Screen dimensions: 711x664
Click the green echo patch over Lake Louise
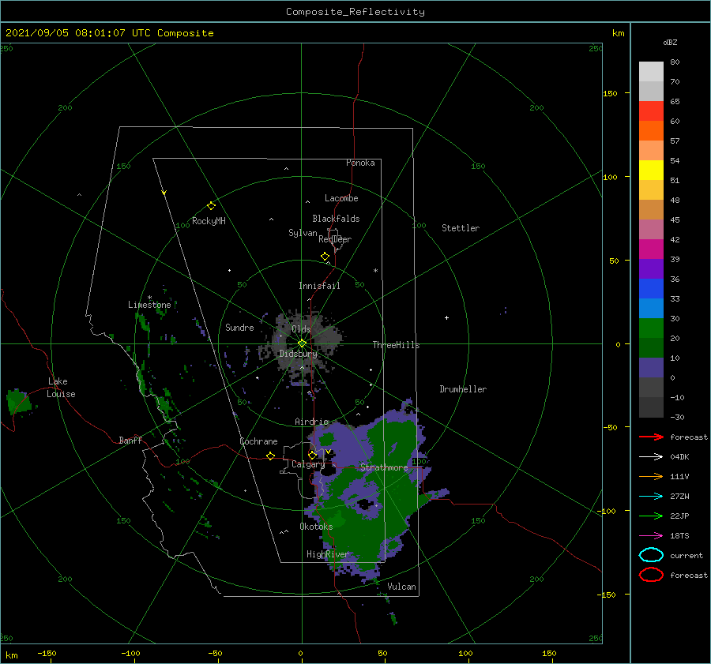(19, 402)
